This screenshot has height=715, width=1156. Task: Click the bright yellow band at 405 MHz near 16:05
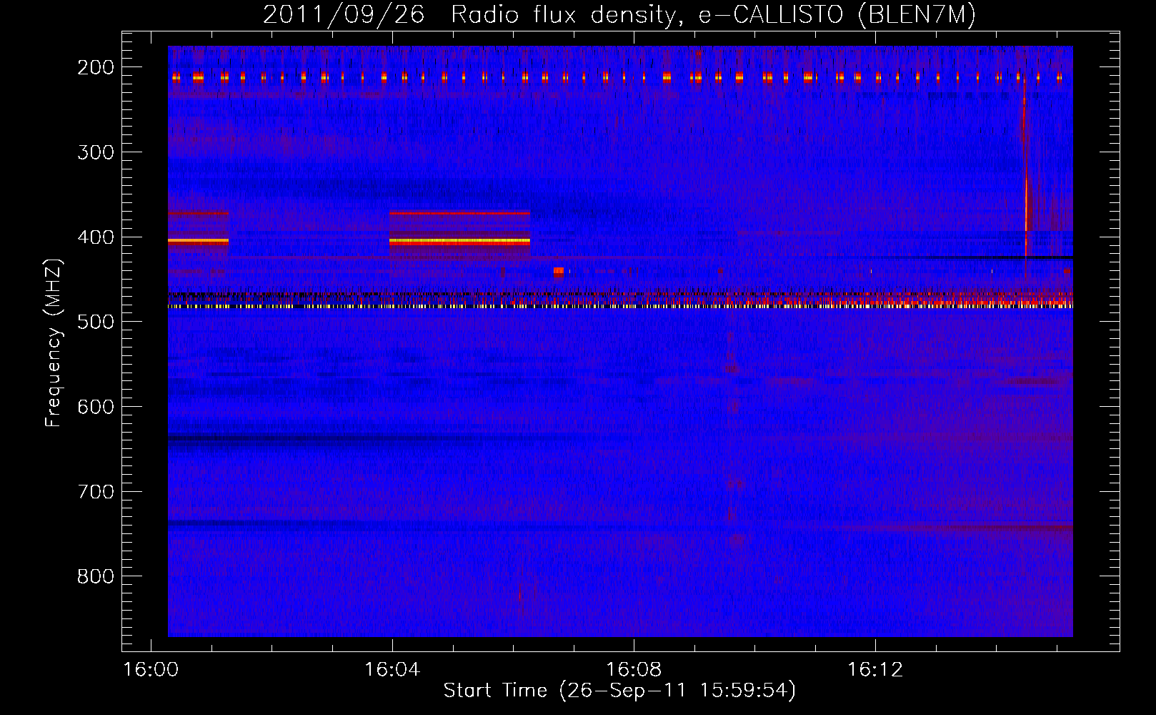coord(459,242)
